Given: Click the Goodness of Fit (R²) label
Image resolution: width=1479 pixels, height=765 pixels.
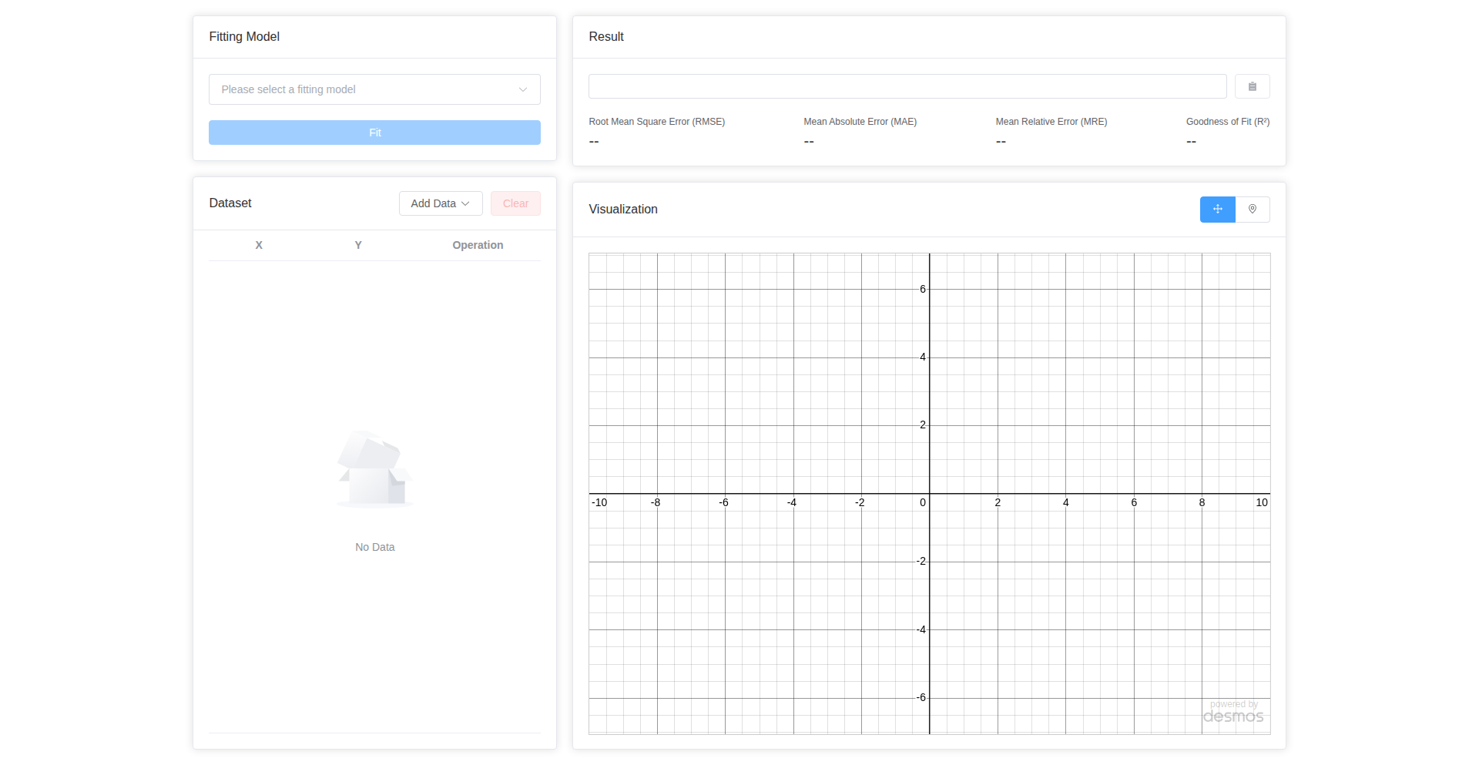Looking at the screenshot, I should (x=1227, y=121).
